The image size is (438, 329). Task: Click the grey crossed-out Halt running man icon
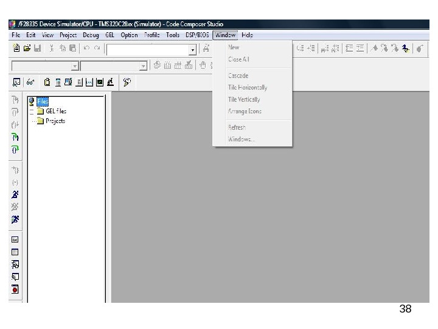point(15,207)
